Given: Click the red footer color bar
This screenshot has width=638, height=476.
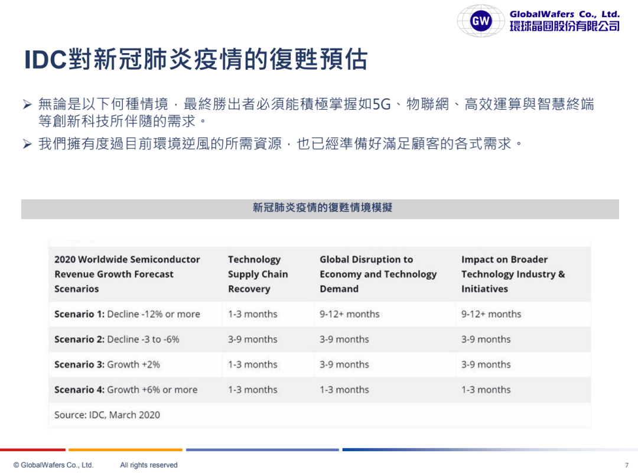Looking at the screenshot, I should 32,450.
